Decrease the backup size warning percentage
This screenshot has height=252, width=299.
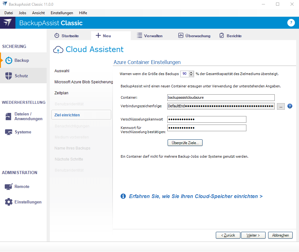click(x=191, y=75)
